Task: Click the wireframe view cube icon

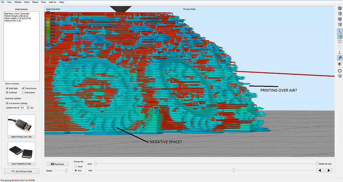Action: point(339,41)
